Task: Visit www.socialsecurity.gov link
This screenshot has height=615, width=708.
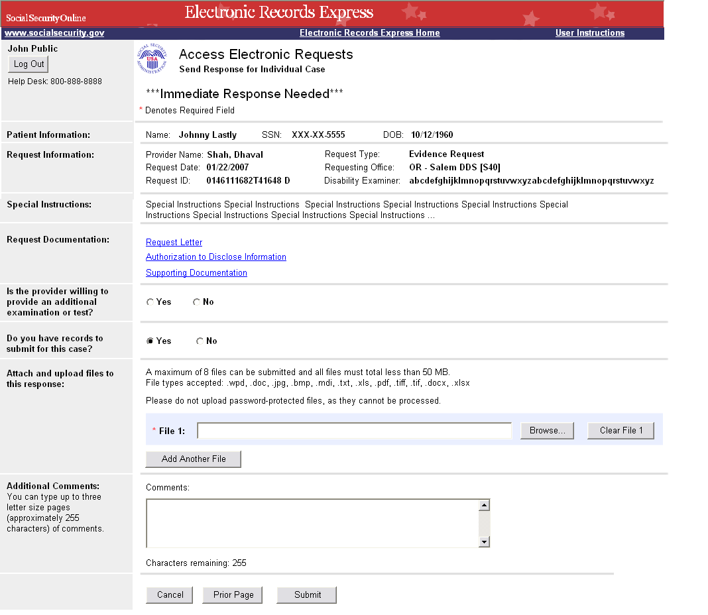Action: [54, 33]
